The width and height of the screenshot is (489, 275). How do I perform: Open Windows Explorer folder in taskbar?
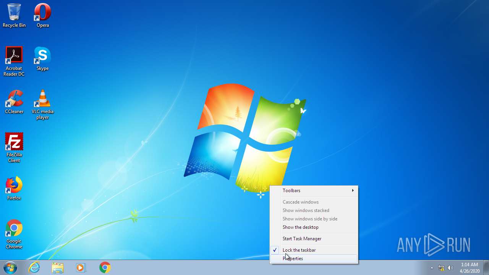(x=58, y=267)
